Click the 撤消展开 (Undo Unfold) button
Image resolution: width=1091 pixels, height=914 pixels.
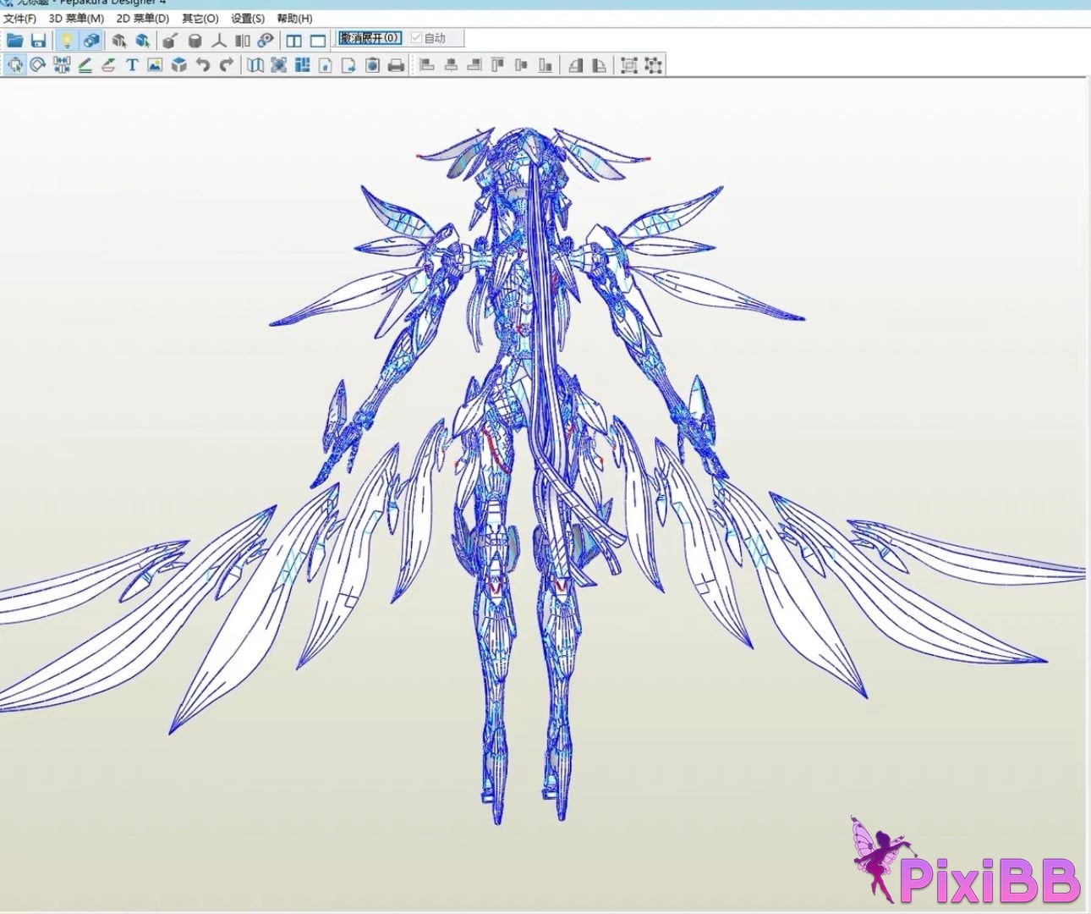[370, 38]
